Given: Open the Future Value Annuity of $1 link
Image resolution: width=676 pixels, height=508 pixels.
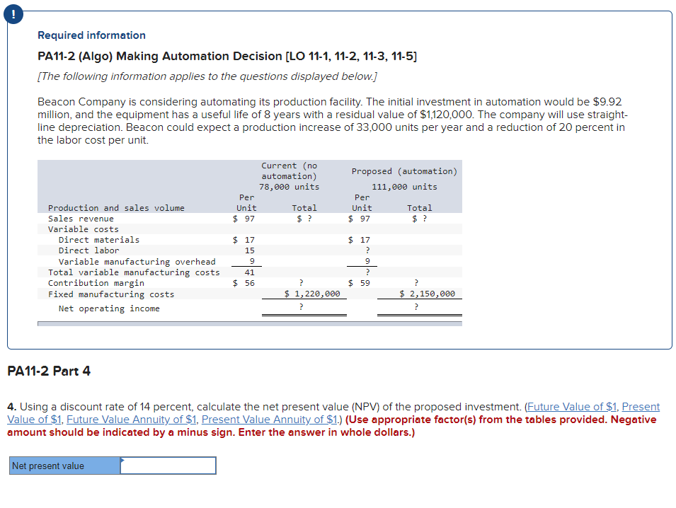Looking at the screenshot, I should pos(132,420).
